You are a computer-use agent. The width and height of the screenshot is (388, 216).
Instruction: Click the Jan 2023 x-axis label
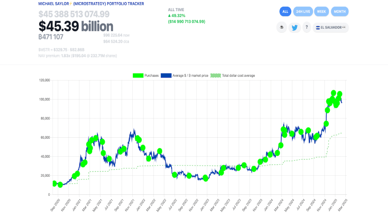coord(205,205)
